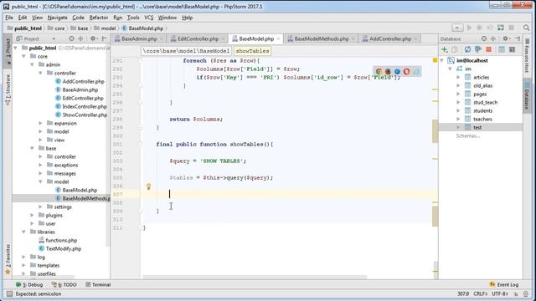Image resolution: width=536 pixels, height=301 pixels.
Task: Collapse the admin folder in project tree
Action: click(x=32, y=64)
